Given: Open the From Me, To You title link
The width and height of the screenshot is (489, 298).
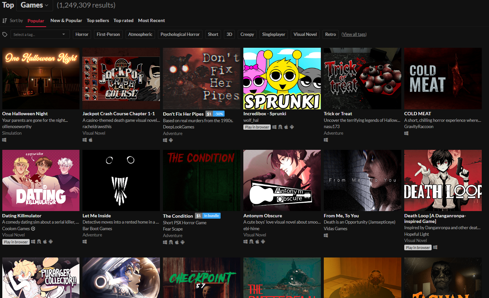Looking at the screenshot, I should pos(341,216).
